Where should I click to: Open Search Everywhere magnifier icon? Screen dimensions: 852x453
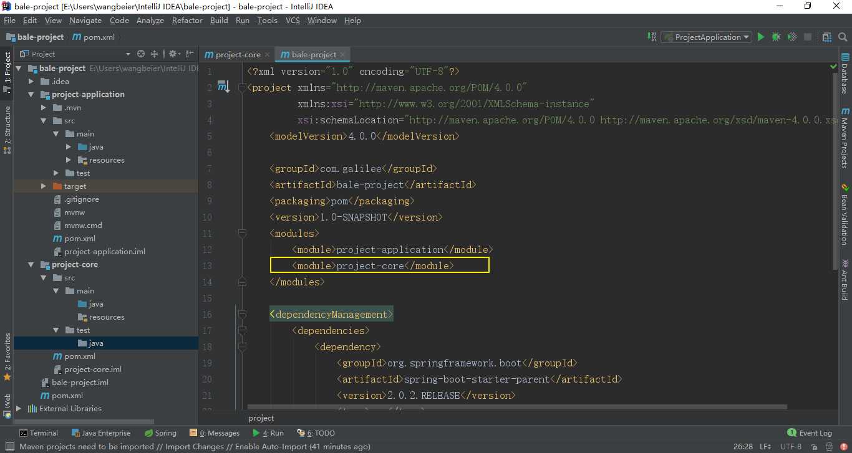[842, 37]
